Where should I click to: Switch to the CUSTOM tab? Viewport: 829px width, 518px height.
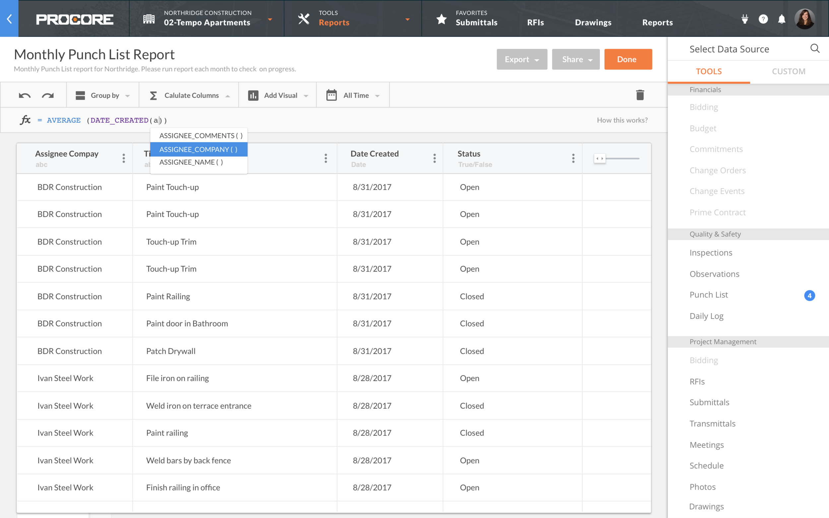[x=789, y=71]
